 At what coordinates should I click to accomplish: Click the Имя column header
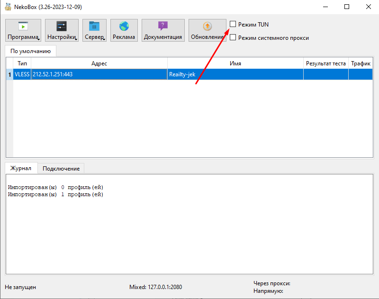click(235, 63)
